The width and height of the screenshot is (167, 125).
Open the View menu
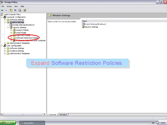(16, 6)
